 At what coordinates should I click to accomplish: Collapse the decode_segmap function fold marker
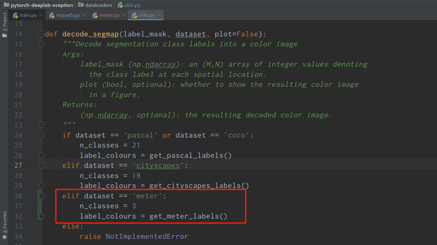pos(41,34)
